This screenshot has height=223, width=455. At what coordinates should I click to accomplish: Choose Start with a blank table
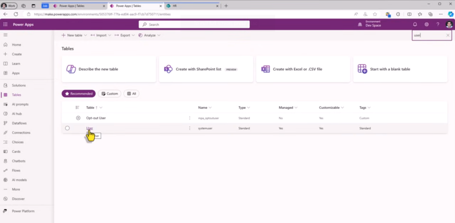(400, 69)
